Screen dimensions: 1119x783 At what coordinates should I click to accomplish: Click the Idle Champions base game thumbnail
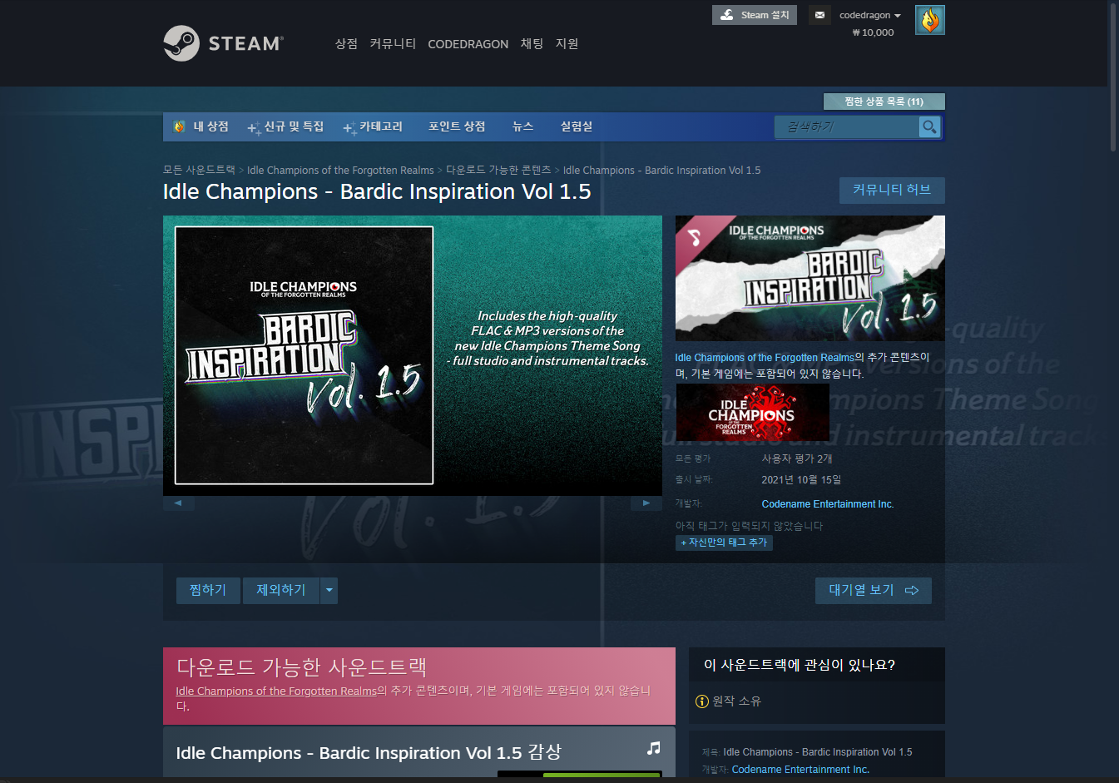click(x=752, y=413)
